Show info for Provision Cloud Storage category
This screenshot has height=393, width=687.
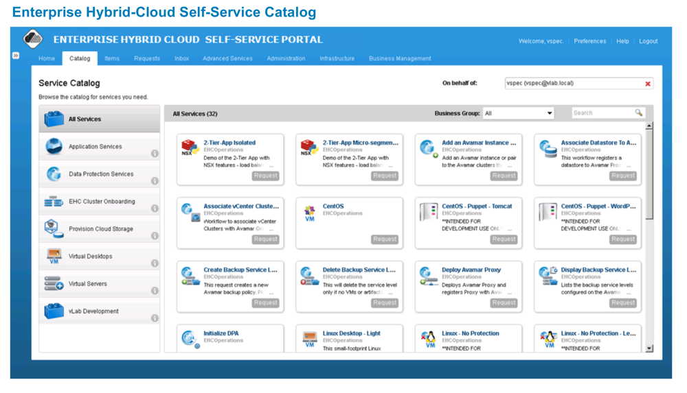(155, 236)
